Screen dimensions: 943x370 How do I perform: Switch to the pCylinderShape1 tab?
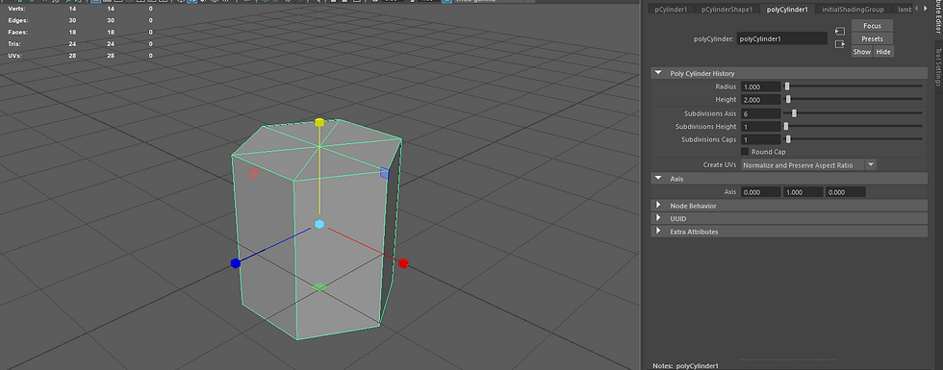tap(726, 9)
